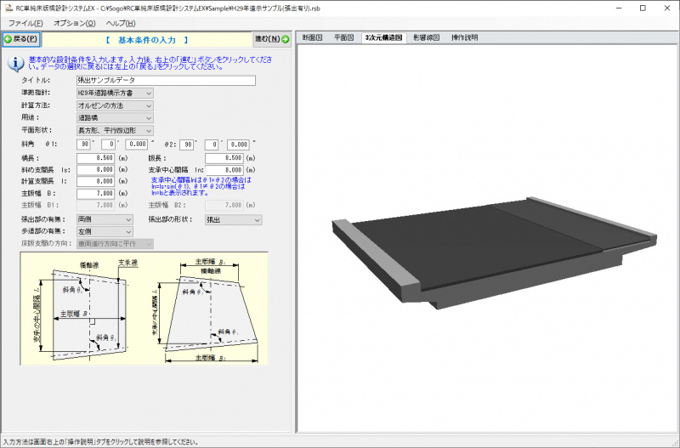Click the status bar hint text
This screenshot has height=448, width=680.
(x=100, y=442)
